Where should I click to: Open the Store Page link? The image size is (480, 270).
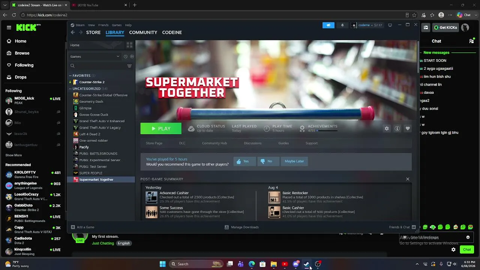coord(154,143)
